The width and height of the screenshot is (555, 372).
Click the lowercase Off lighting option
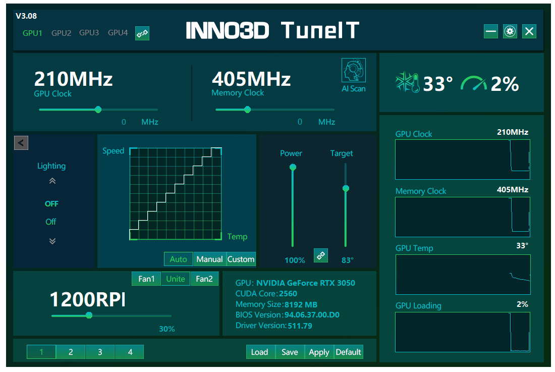coord(51,222)
